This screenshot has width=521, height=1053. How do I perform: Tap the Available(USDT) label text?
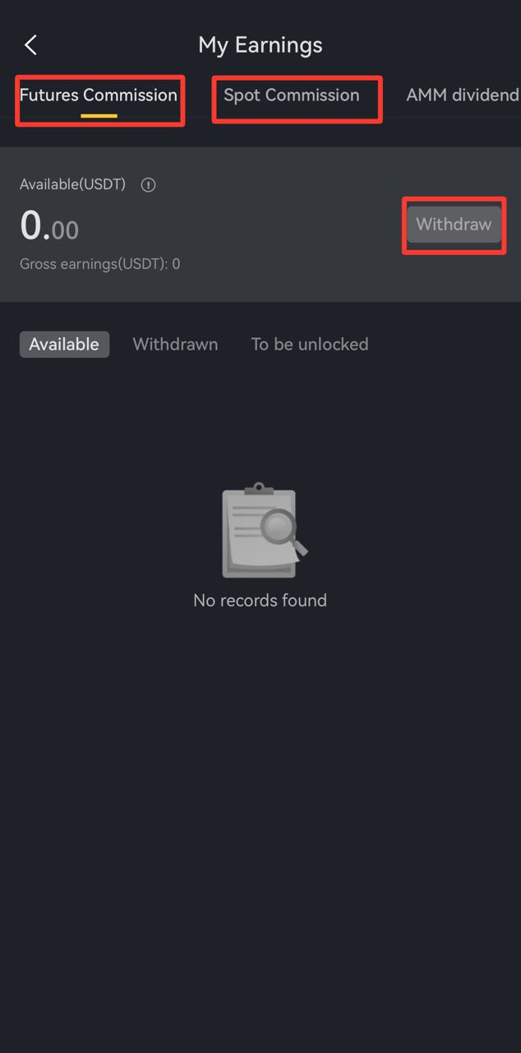(x=72, y=185)
